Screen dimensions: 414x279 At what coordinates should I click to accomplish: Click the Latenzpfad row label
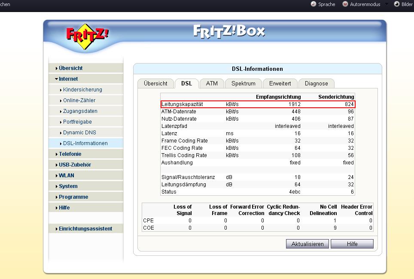[174, 126]
